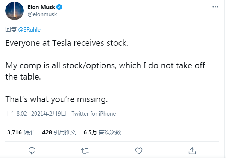View the 3,716 转推 retweets list
Image resolution: width=226 pixels, height=158 pixels.
click(x=21, y=132)
